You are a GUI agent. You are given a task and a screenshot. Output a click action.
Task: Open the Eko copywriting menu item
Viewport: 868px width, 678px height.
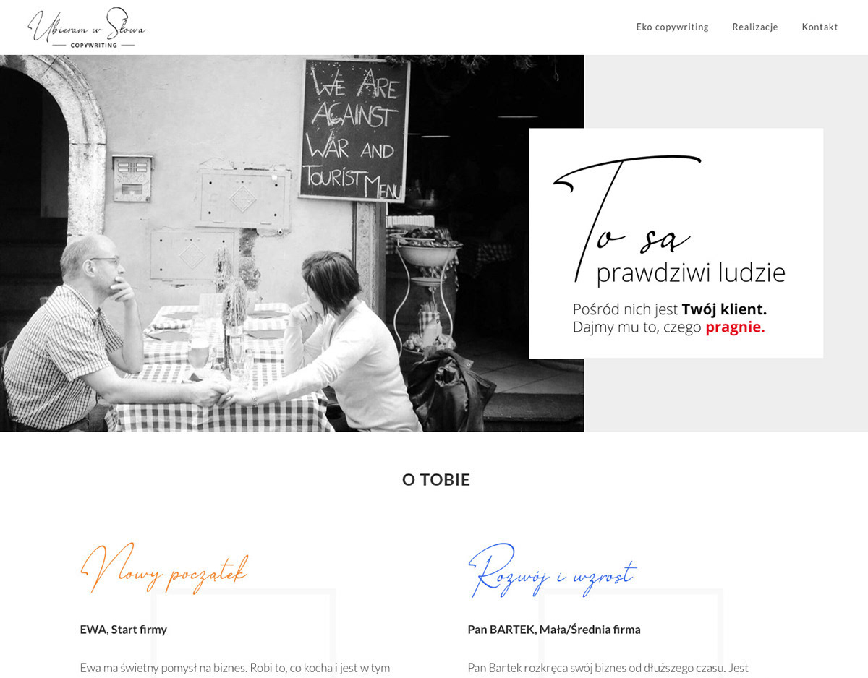click(672, 27)
